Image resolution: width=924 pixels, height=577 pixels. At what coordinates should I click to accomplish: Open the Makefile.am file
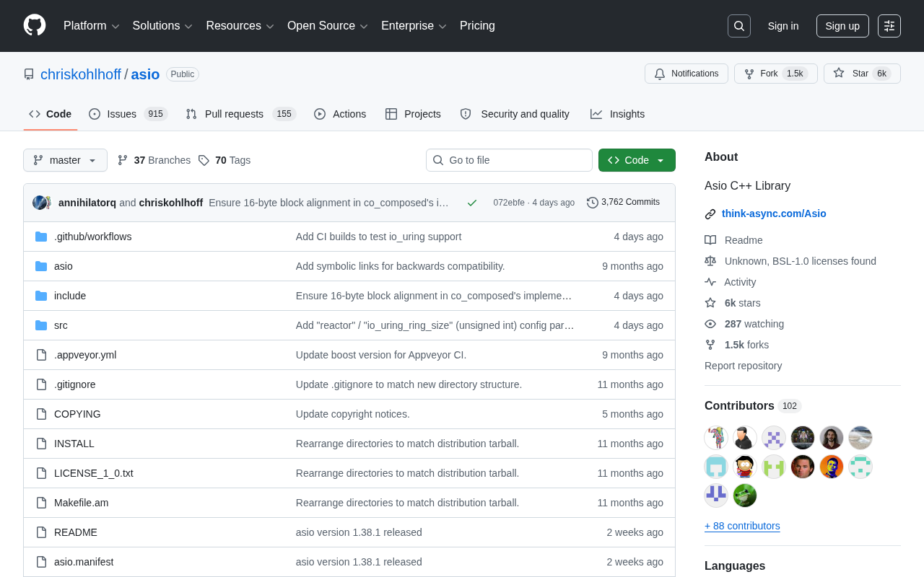coord(82,503)
